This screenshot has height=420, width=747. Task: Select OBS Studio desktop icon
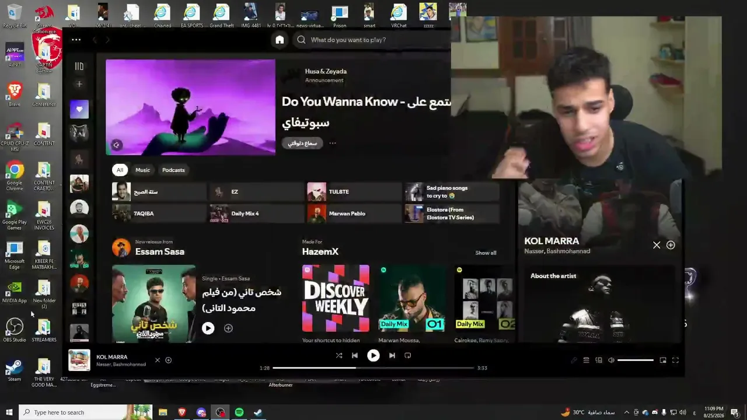[x=15, y=331]
